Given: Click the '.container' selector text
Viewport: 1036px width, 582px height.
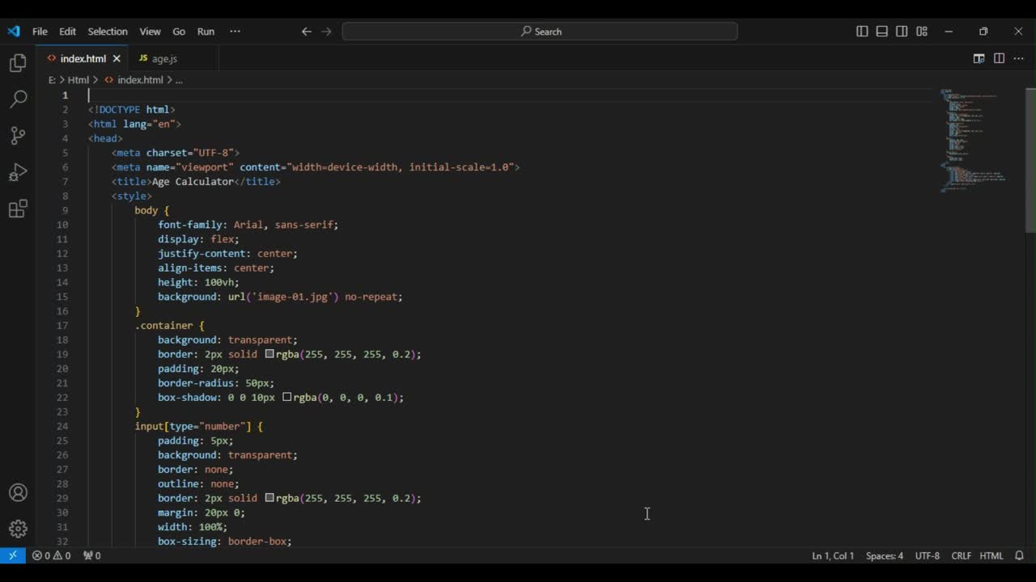Looking at the screenshot, I should [x=163, y=326].
